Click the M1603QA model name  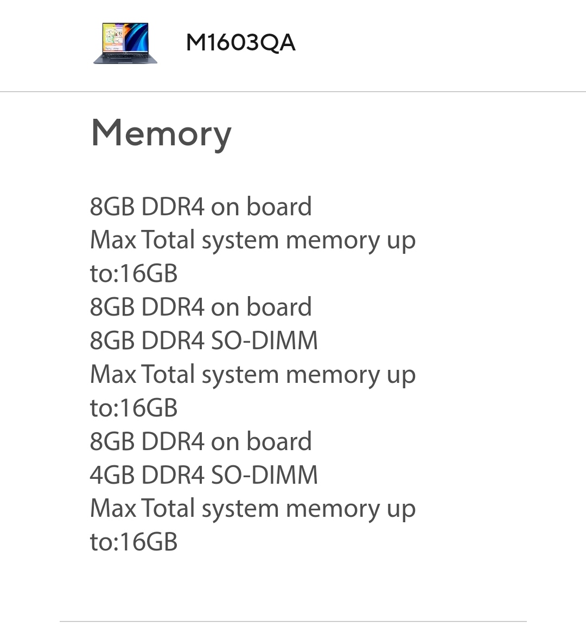click(240, 43)
